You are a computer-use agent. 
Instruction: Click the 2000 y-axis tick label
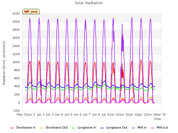click(x=16, y=22)
